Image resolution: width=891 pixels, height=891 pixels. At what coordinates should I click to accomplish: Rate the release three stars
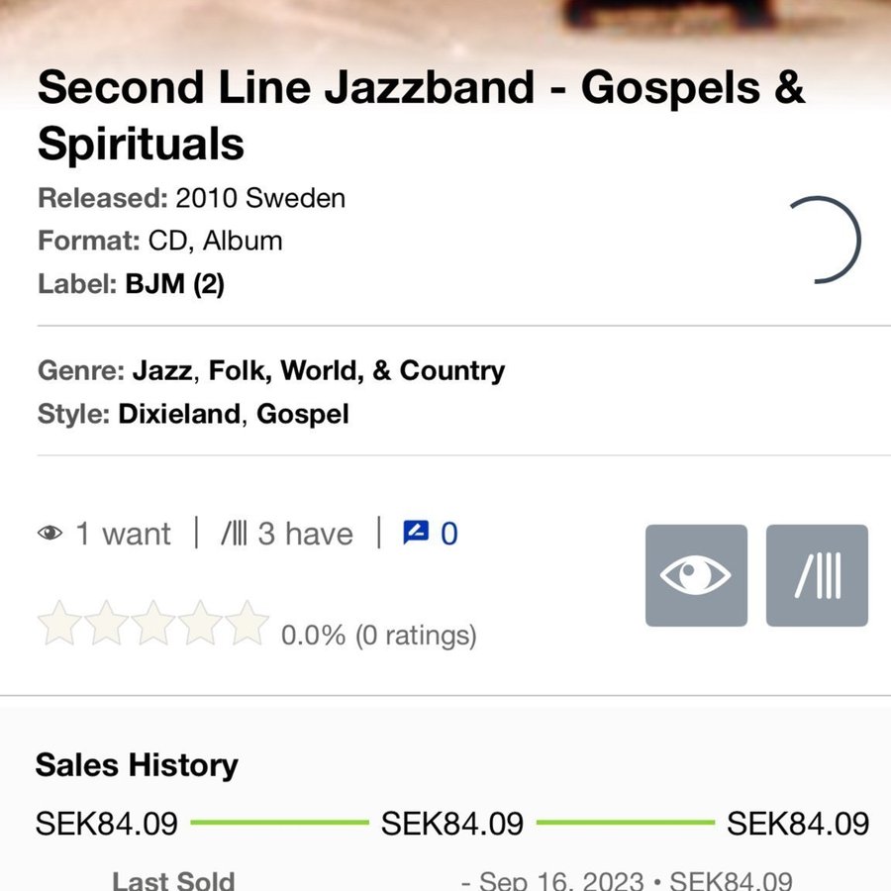(152, 624)
